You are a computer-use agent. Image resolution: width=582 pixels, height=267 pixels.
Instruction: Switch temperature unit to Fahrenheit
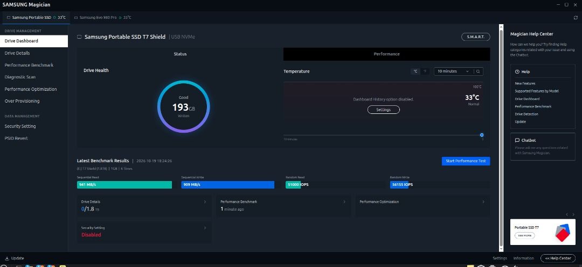pos(425,71)
